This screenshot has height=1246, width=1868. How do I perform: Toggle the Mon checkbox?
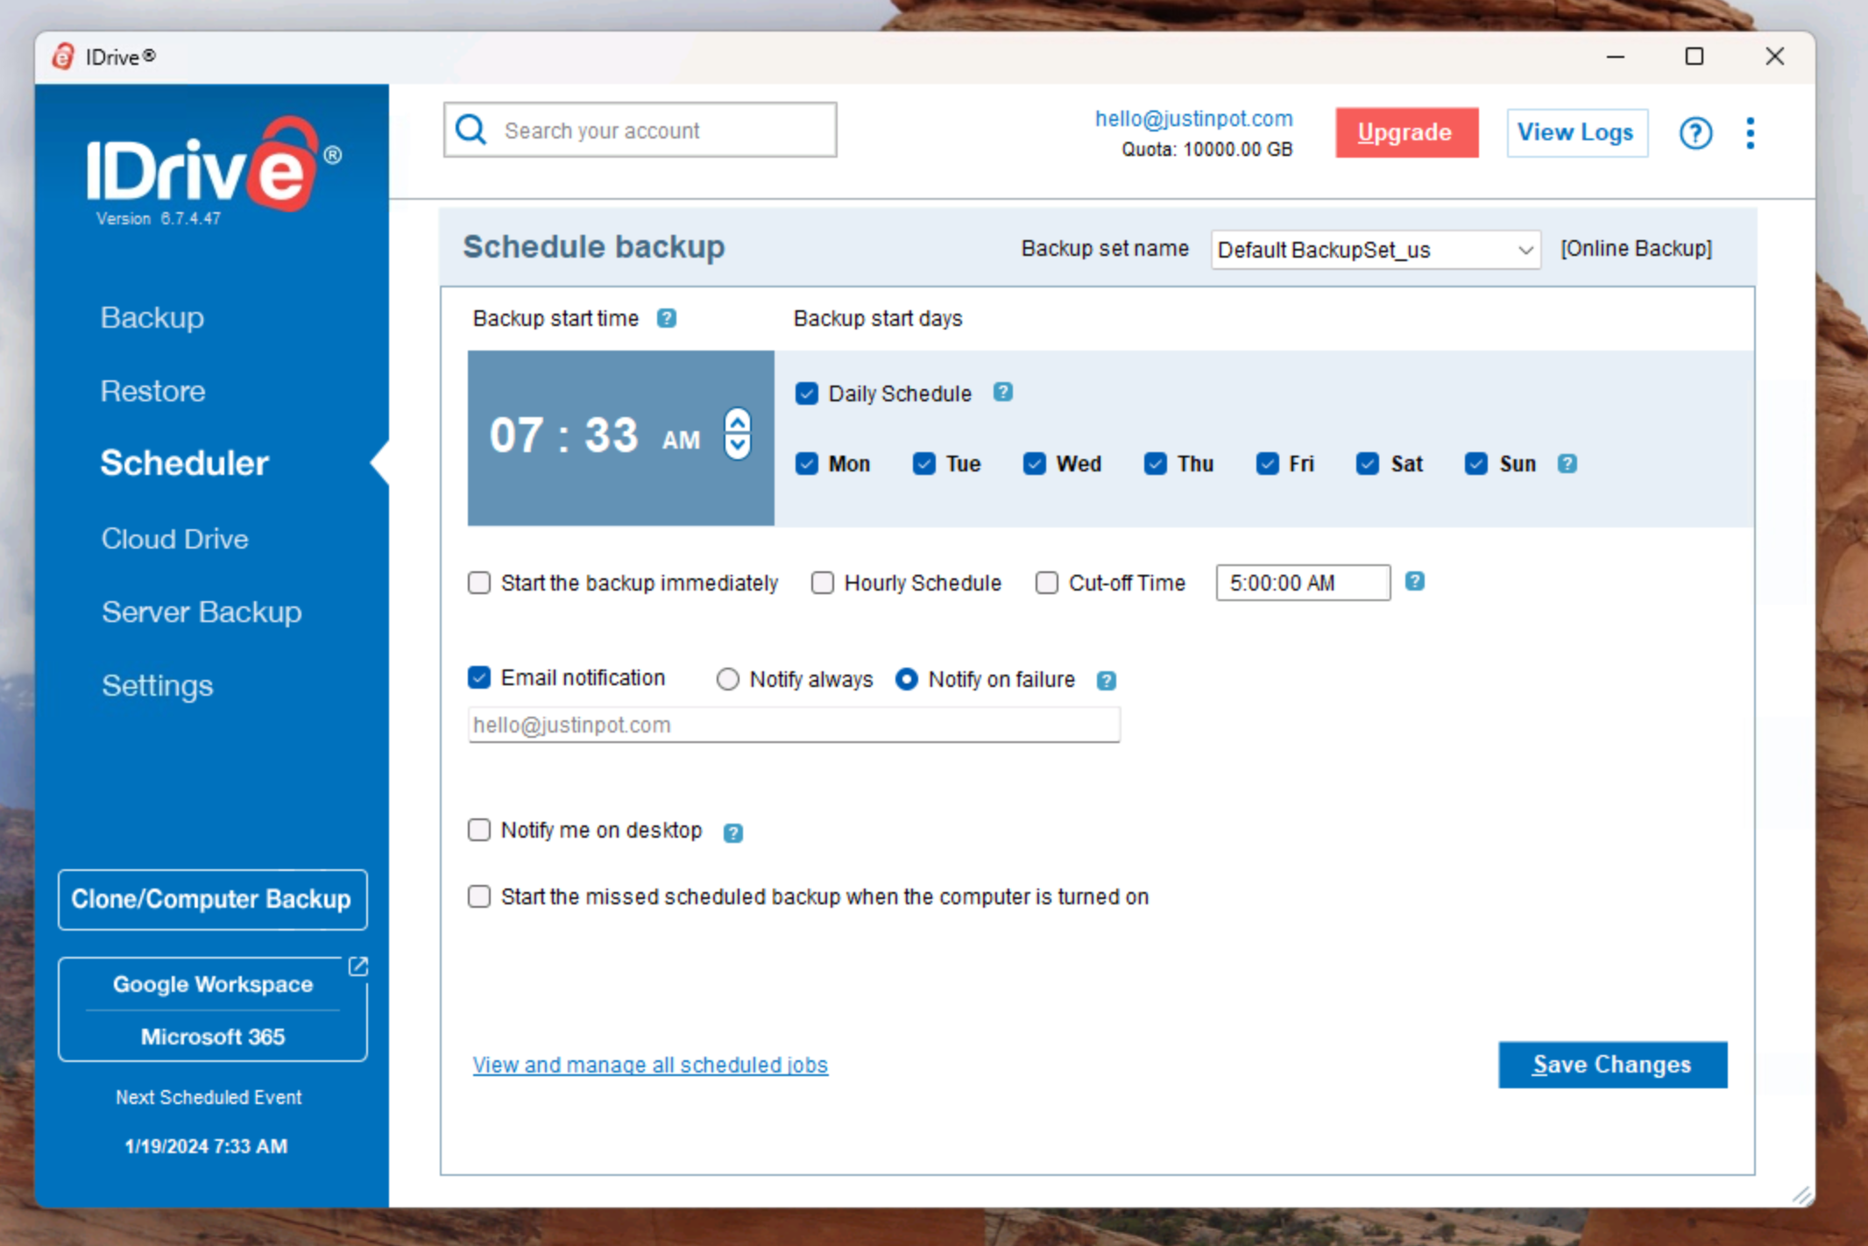[807, 464]
